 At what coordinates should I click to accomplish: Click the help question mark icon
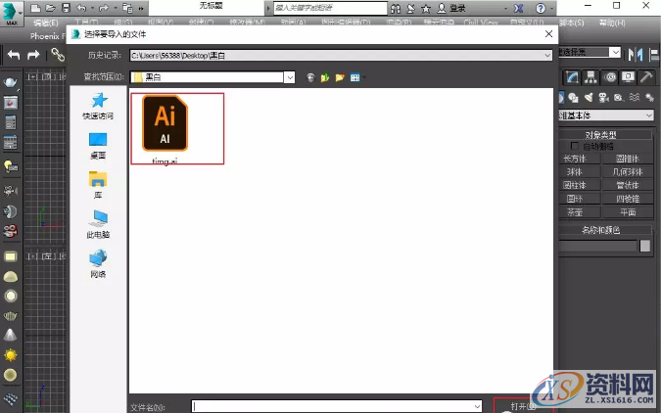pyautogui.click(x=541, y=8)
